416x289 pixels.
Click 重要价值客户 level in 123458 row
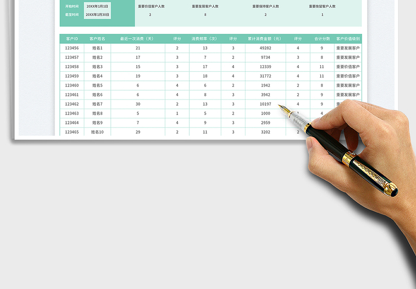[x=348, y=67]
